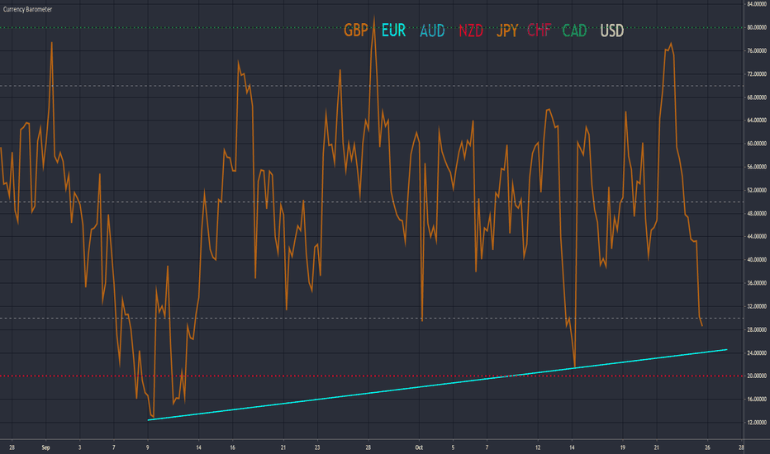Screen dimensions: 770x454
Task: Select the AUD currency label
Action: pos(432,31)
